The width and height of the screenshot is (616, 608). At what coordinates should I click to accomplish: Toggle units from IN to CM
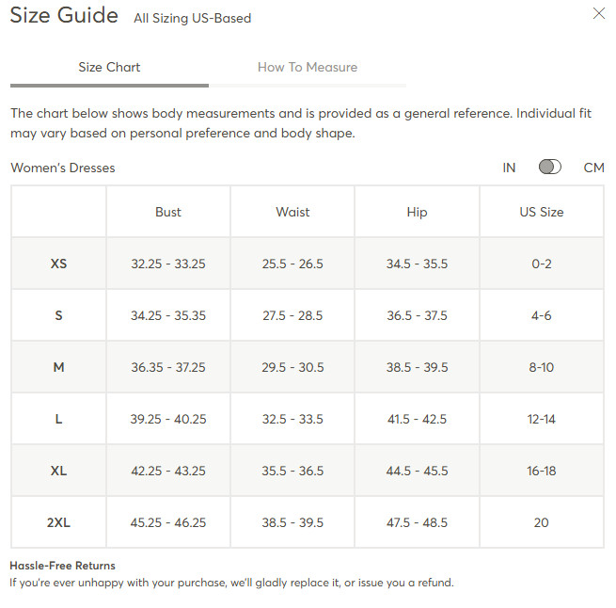click(x=549, y=167)
